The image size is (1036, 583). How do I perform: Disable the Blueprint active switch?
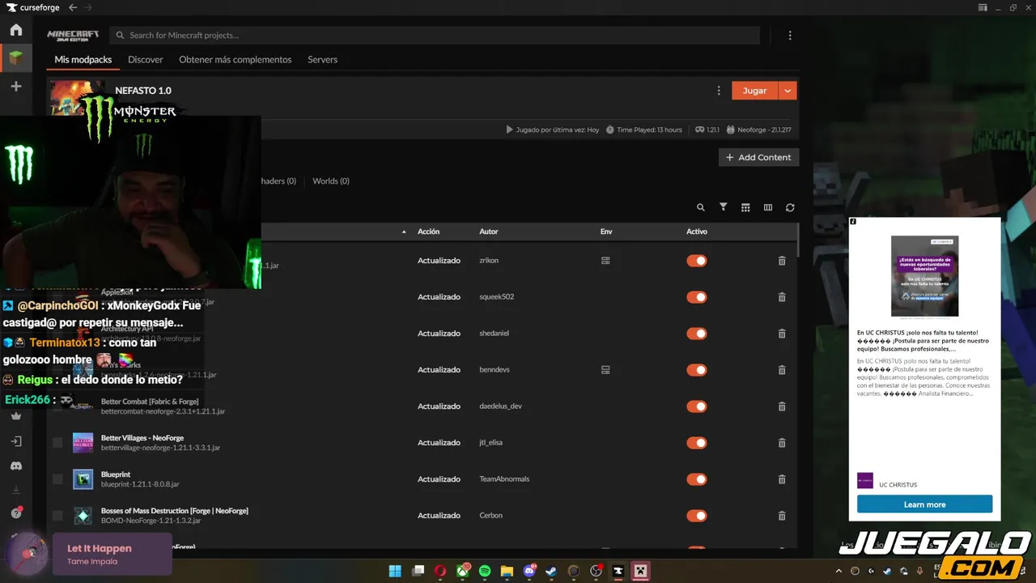click(x=697, y=479)
